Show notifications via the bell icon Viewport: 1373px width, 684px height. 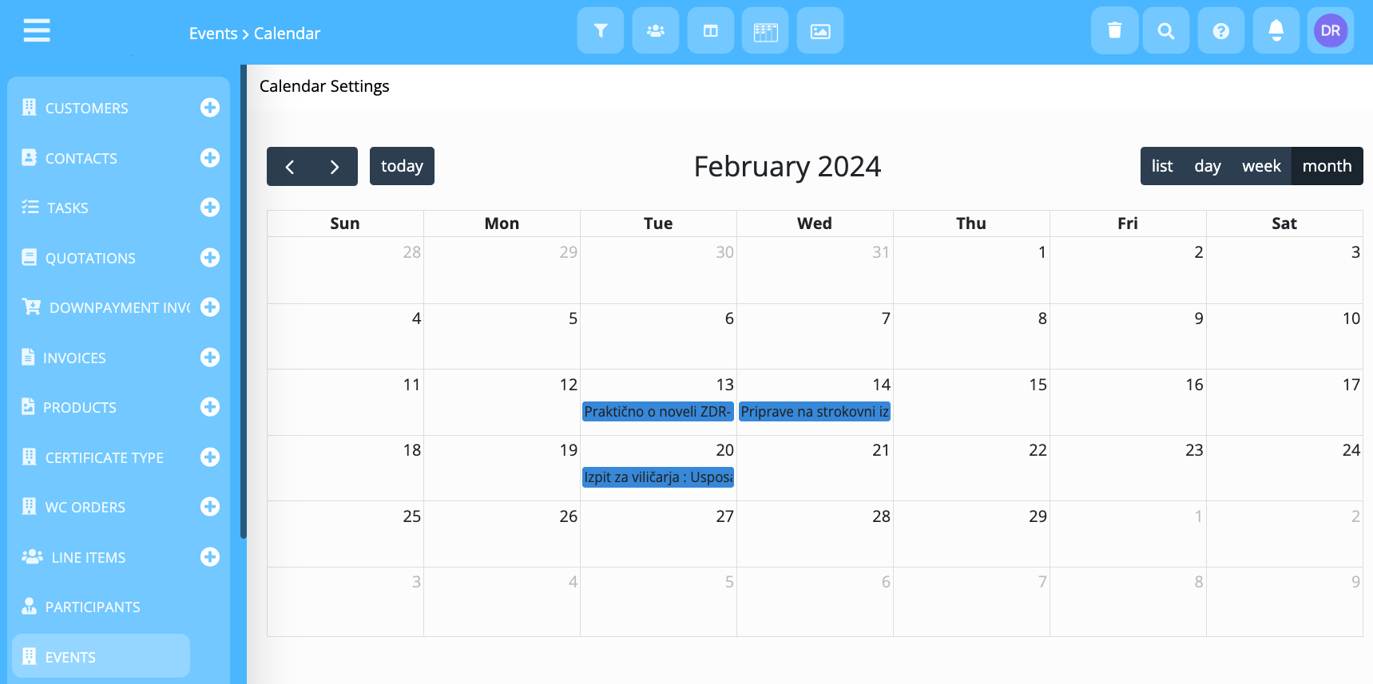(1276, 31)
